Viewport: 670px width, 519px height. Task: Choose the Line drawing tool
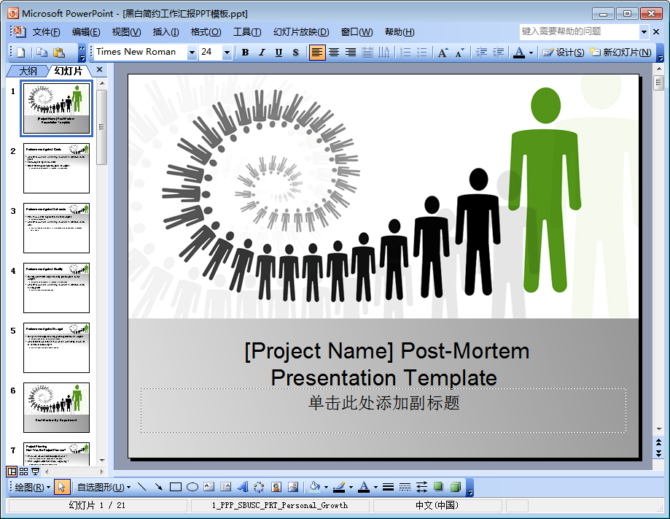pos(141,487)
